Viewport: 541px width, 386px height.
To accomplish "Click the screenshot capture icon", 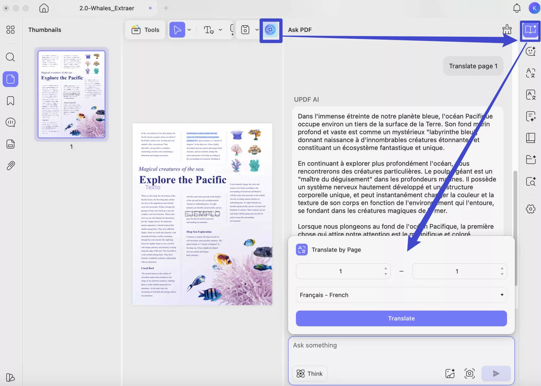I will click(x=469, y=374).
